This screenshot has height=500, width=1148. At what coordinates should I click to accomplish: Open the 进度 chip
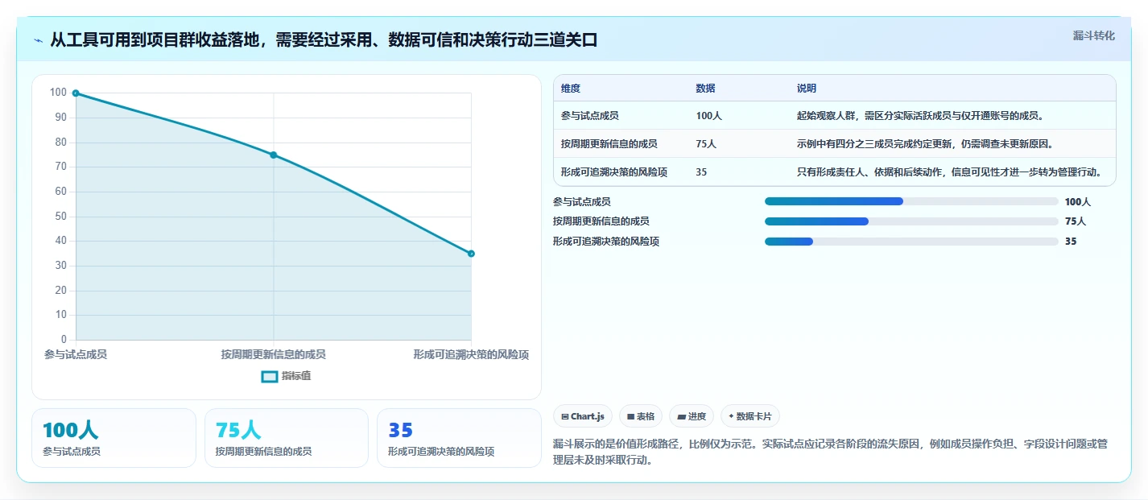click(692, 416)
